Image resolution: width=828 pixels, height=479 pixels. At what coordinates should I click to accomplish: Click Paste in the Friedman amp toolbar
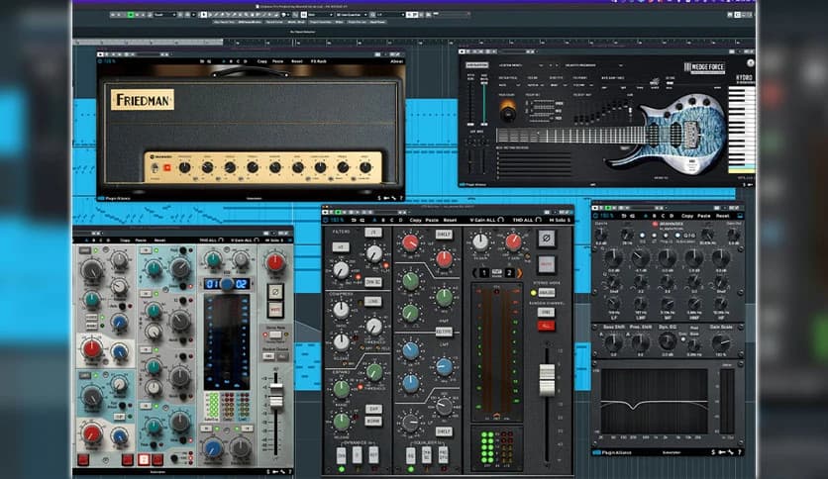coord(277,61)
